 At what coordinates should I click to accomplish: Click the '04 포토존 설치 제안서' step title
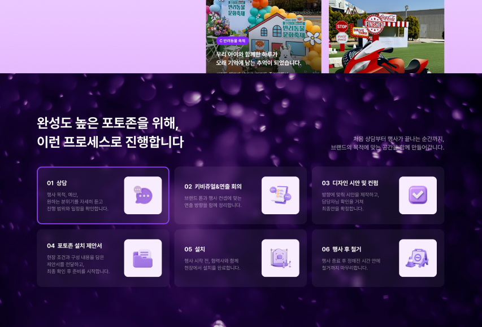click(x=75, y=246)
